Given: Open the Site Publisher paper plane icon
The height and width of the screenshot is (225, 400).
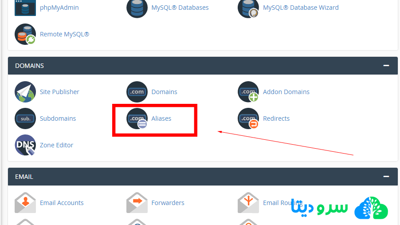Looking at the screenshot, I should click(25, 92).
